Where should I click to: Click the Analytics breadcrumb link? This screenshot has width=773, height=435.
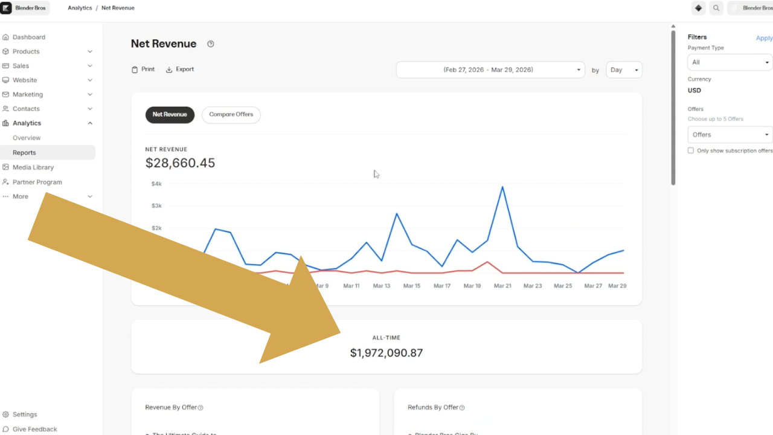click(80, 8)
